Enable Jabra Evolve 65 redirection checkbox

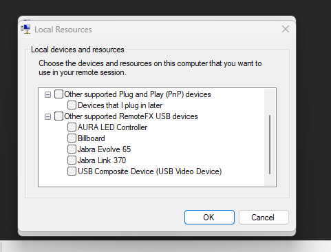pos(72,149)
